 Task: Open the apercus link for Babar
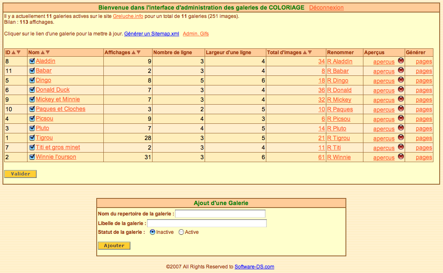point(384,71)
